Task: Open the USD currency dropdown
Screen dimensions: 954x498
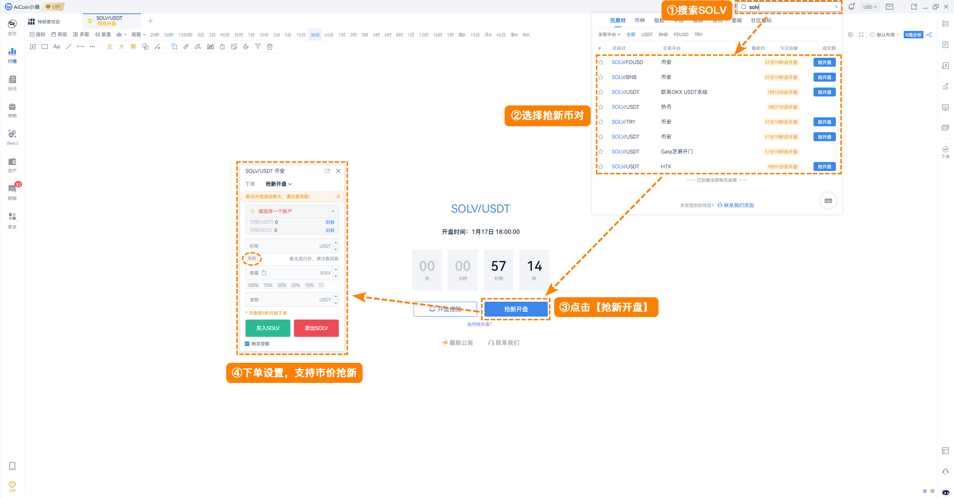Action: click(870, 7)
